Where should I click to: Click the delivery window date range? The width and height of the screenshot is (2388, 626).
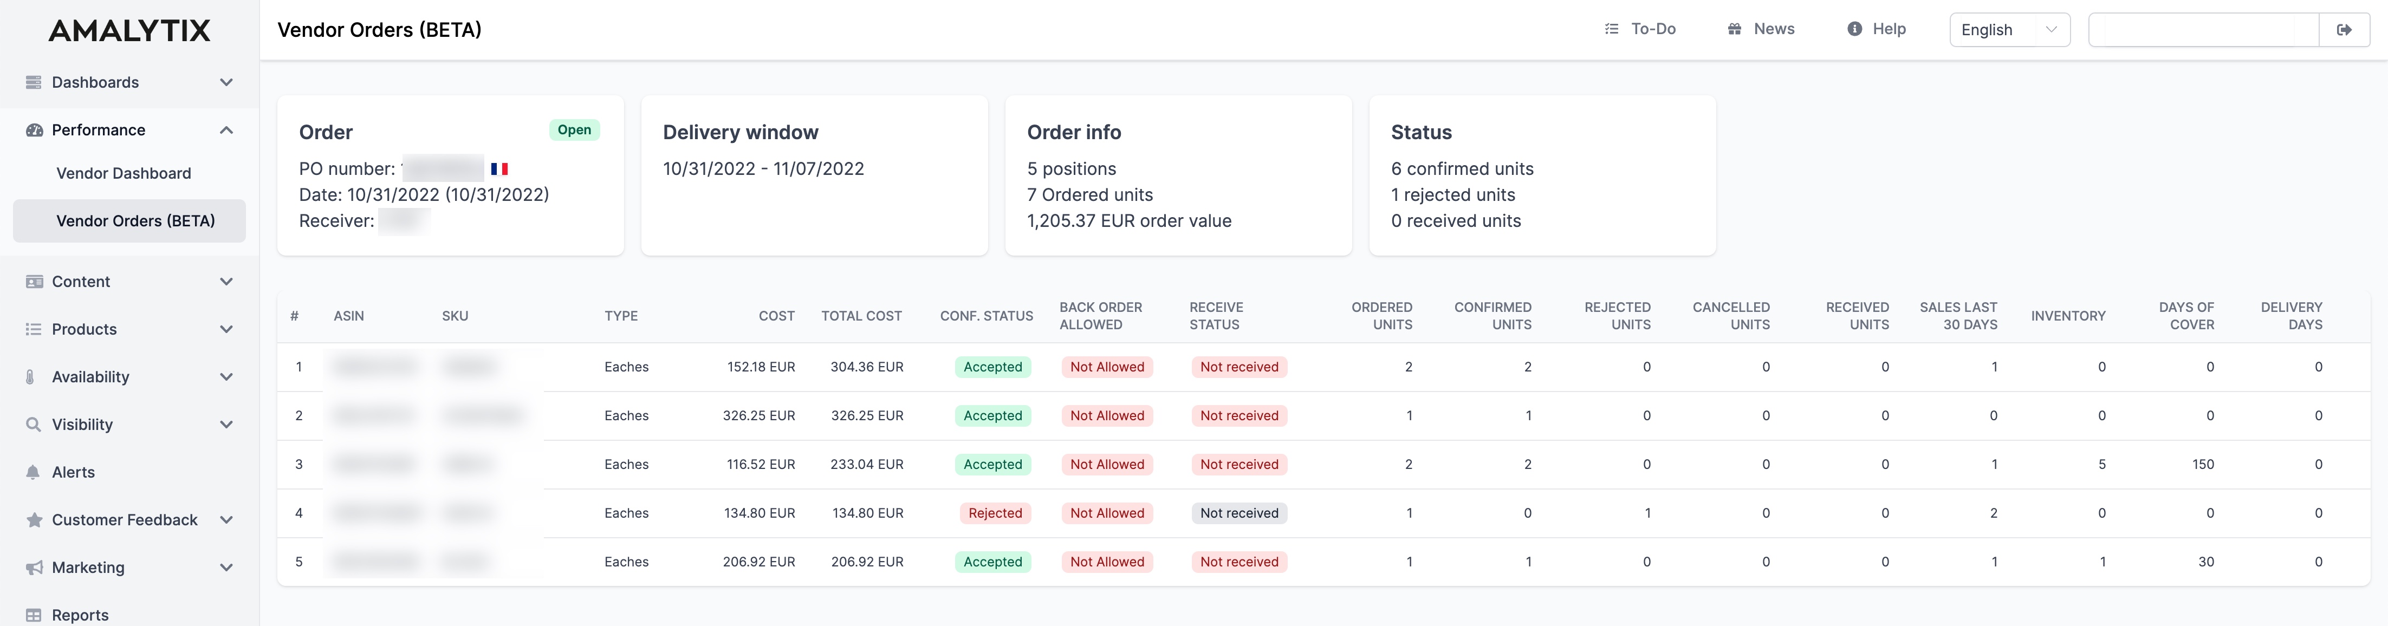763,168
